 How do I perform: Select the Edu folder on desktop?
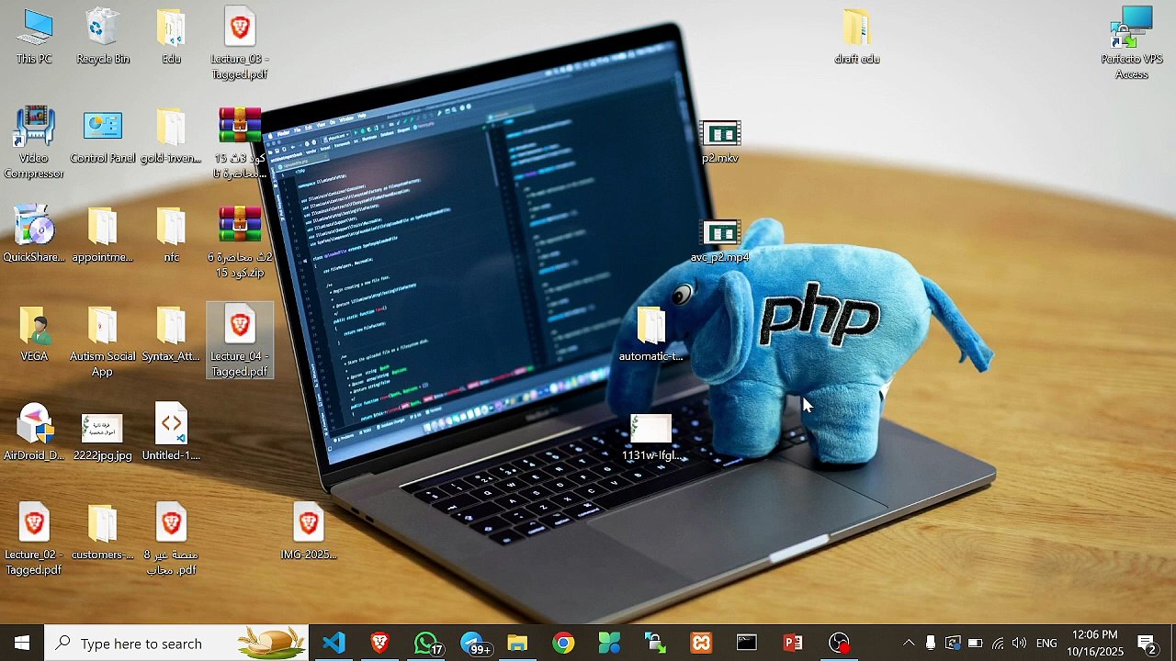pyautogui.click(x=171, y=37)
